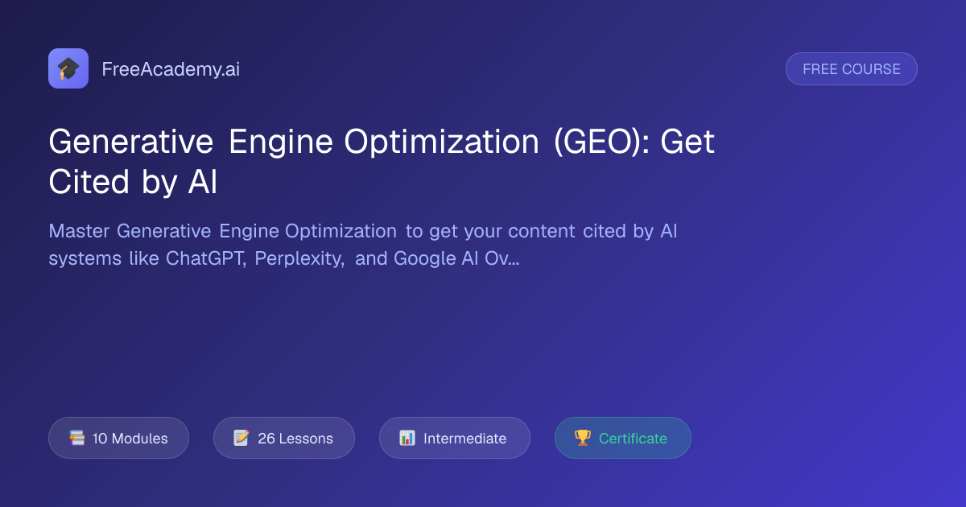Click the '(GEO):' word in title
The image size is (966, 507).
(601, 142)
